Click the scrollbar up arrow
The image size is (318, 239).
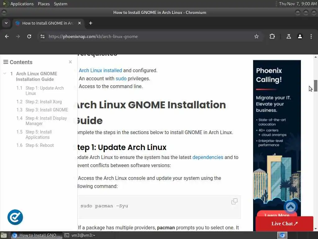pos(316,57)
